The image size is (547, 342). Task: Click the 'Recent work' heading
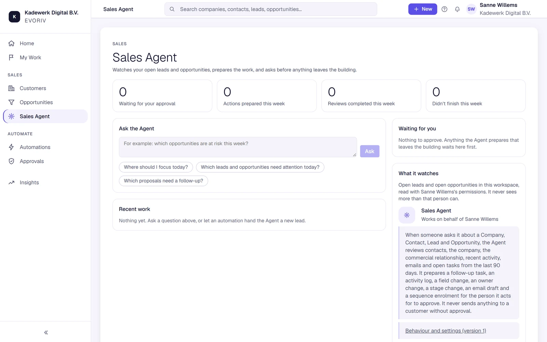point(134,209)
